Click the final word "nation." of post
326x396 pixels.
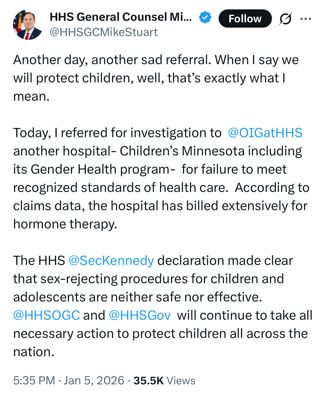pyautogui.click(x=34, y=352)
